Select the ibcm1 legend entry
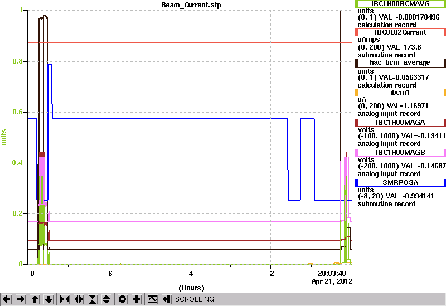 pyautogui.click(x=400, y=93)
